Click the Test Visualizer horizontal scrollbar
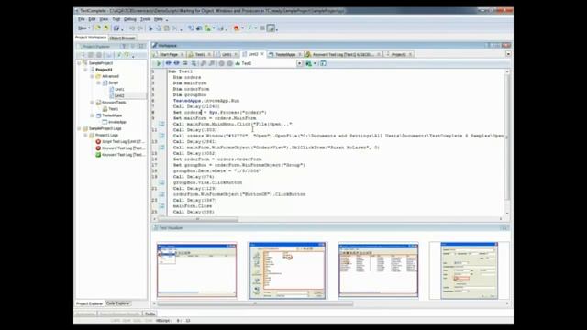Viewport: 587px width, 330px height. (255, 303)
